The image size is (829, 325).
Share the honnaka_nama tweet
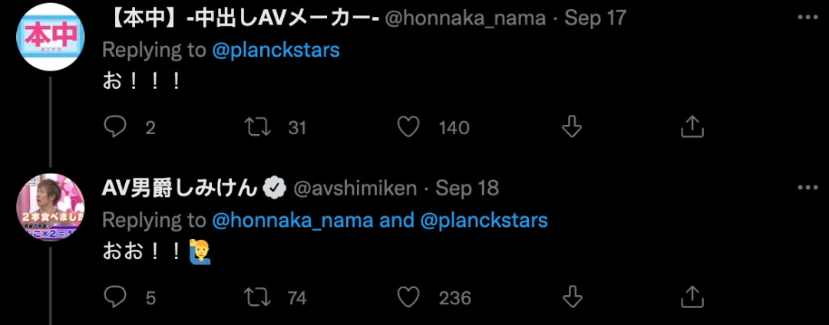click(692, 127)
